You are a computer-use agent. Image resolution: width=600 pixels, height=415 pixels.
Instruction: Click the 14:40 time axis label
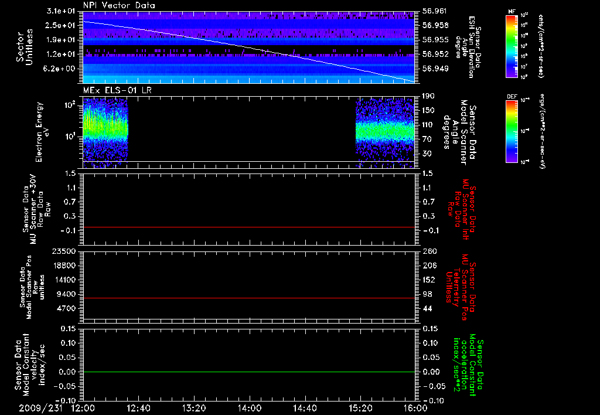point(305,408)
